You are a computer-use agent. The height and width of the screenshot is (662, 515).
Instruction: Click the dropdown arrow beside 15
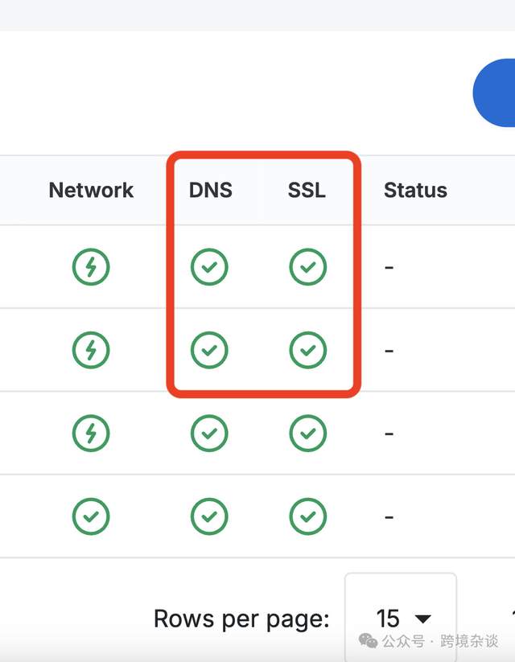pyautogui.click(x=422, y=619)
